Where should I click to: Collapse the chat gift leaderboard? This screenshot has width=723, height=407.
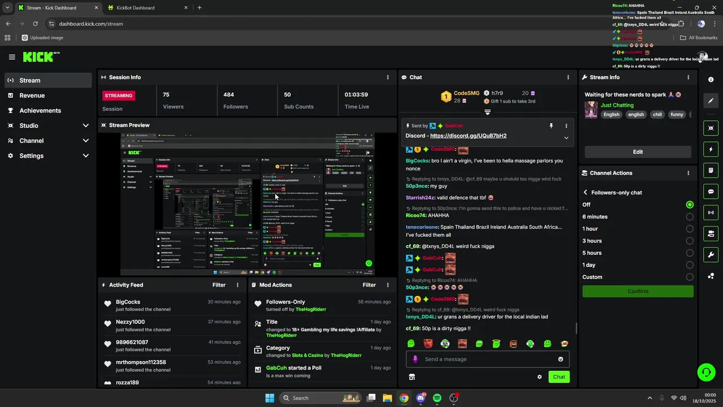487,112
